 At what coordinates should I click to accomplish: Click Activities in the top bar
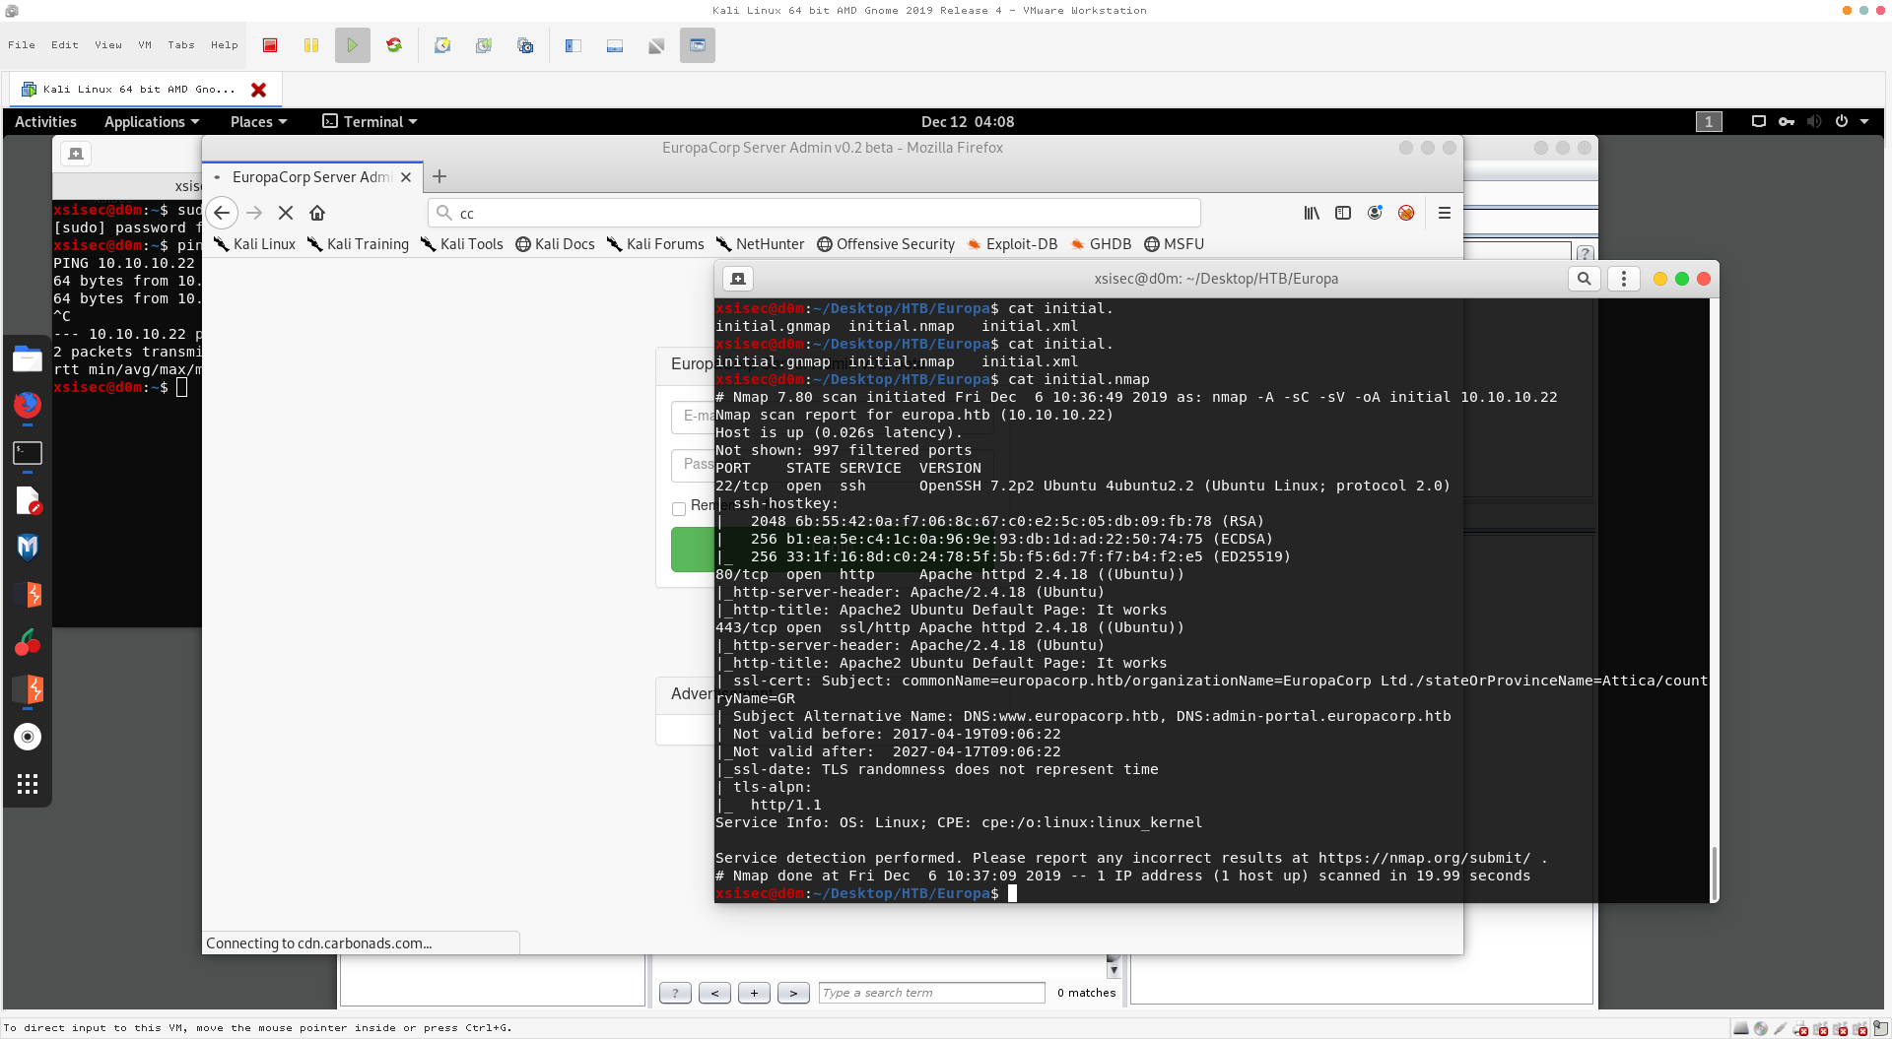(x=45, y=122)
